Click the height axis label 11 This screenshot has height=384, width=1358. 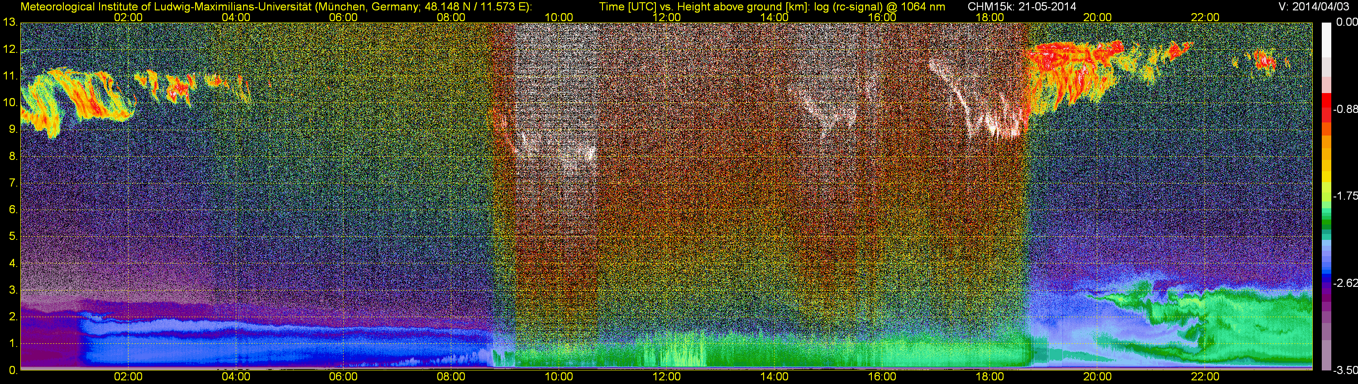pos(10,76)
